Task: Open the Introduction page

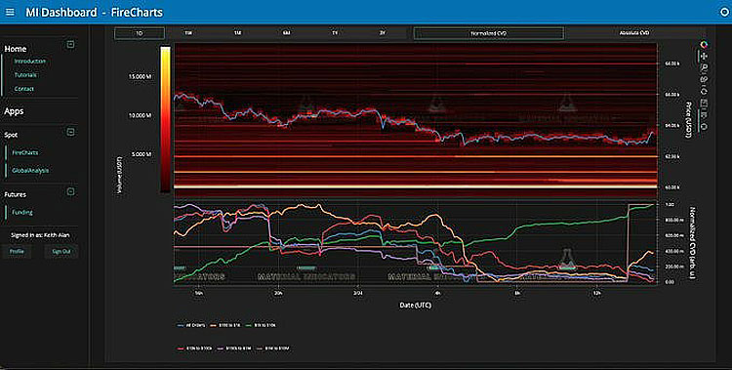Action: click(x=30, y=62)
